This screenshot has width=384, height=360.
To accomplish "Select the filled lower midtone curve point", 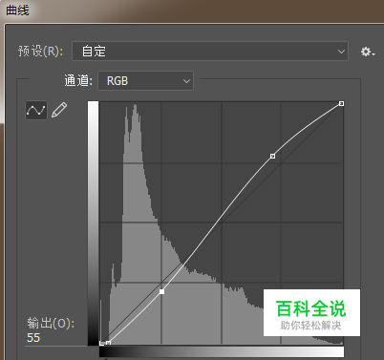I will pyautogui.click(x=161, y=291).
